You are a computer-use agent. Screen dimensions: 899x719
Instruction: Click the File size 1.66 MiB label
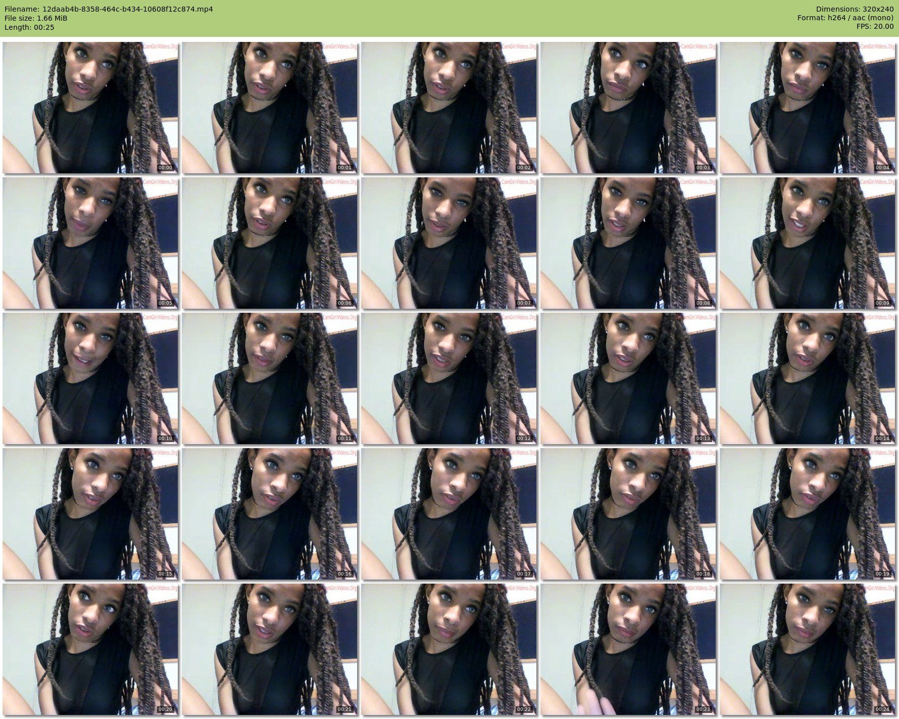click(36, 18)
